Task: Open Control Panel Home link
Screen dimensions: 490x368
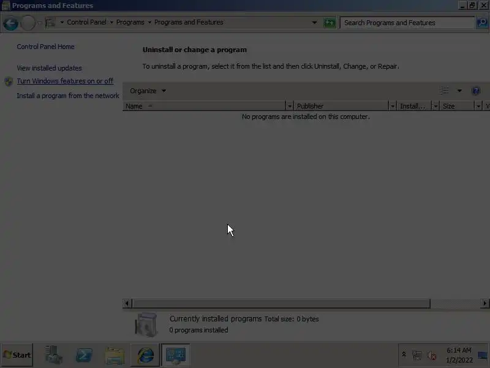Action: (x=45, y=47)
